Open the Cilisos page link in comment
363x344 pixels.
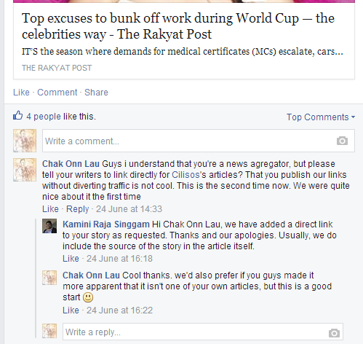pos(186,175)
